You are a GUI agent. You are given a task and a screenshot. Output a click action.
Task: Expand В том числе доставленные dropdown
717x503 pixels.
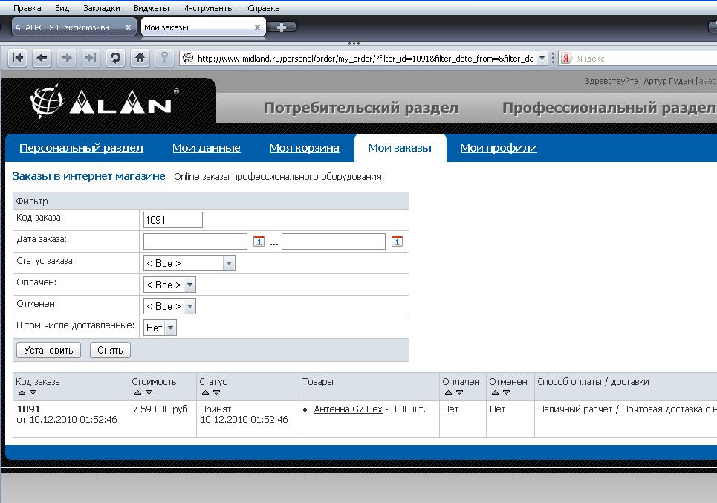(x=171, y=328)
